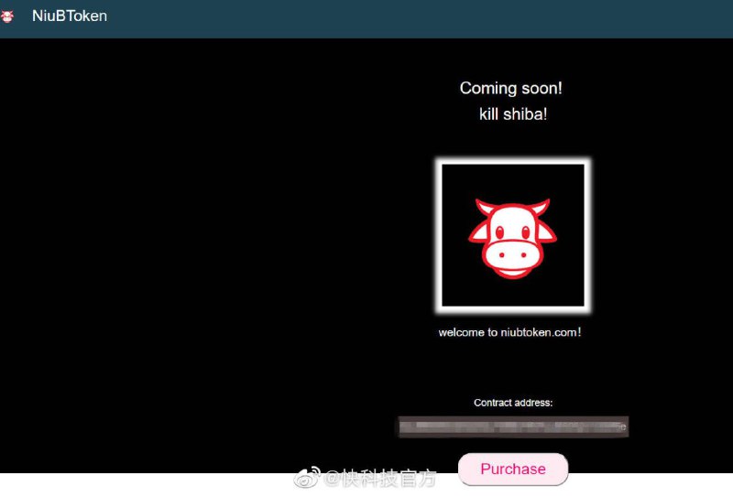Click the "Contract address:" label

[x=513, y=403]
